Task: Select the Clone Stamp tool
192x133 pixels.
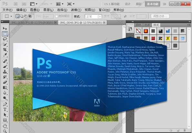Action: click(5, 71)
